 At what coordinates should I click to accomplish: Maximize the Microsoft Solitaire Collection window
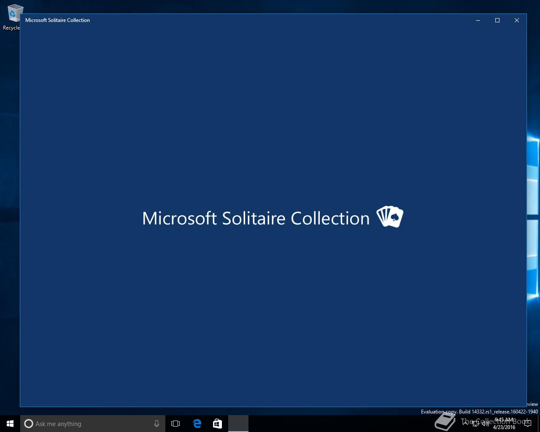coord(497,20)
